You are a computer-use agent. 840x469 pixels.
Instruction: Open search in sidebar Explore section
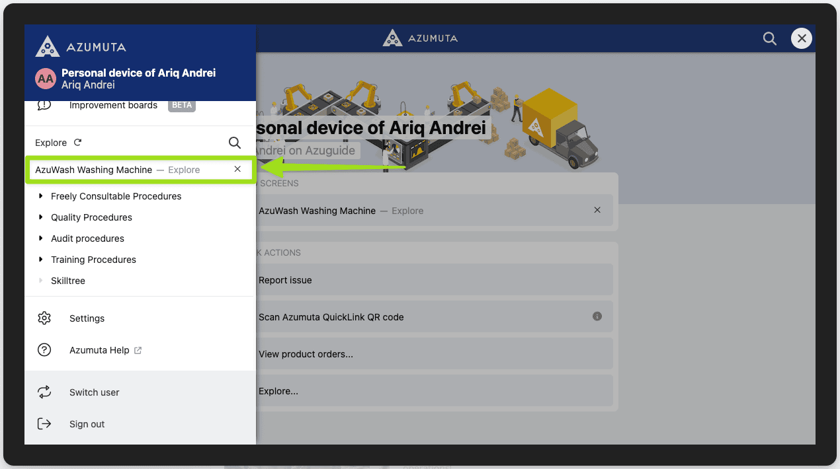235,143
